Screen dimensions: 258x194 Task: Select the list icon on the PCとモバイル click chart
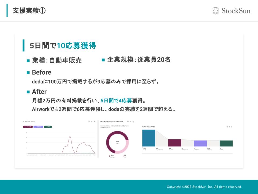click(x=130, y=122)
